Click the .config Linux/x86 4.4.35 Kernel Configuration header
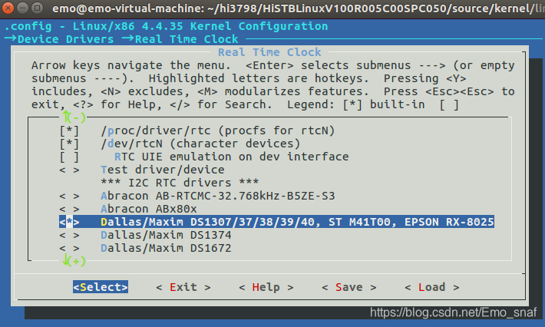Viewport: 545px width, 327px height. pos(166,26)
